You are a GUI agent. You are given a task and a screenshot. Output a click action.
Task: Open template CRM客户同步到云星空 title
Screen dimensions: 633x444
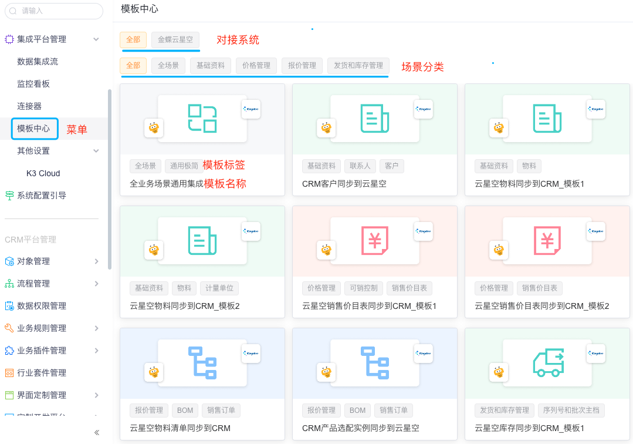tap(344, 184)
